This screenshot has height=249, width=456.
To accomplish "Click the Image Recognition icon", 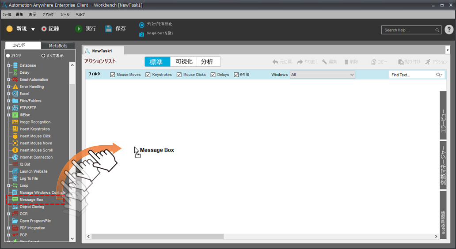I will point(15,122).
